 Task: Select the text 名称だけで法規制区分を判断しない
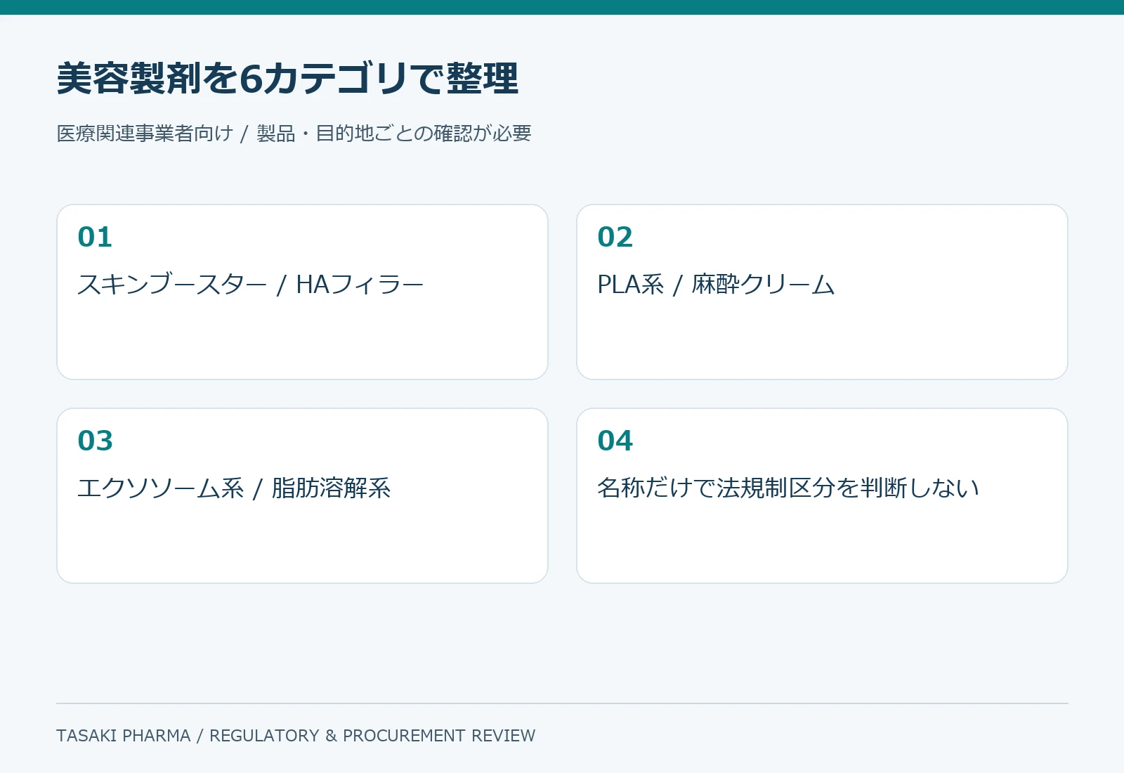(x=788, y=488)
